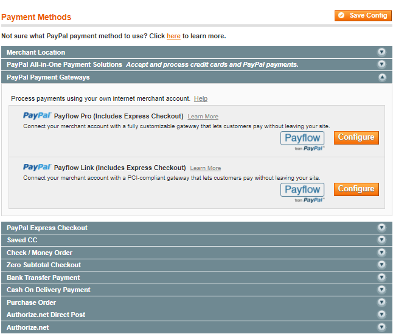Image resolution: width=393 pixels, height=334 pixels.
Task: Click Bank Transfer Payment header text
Action: point(43,278)
